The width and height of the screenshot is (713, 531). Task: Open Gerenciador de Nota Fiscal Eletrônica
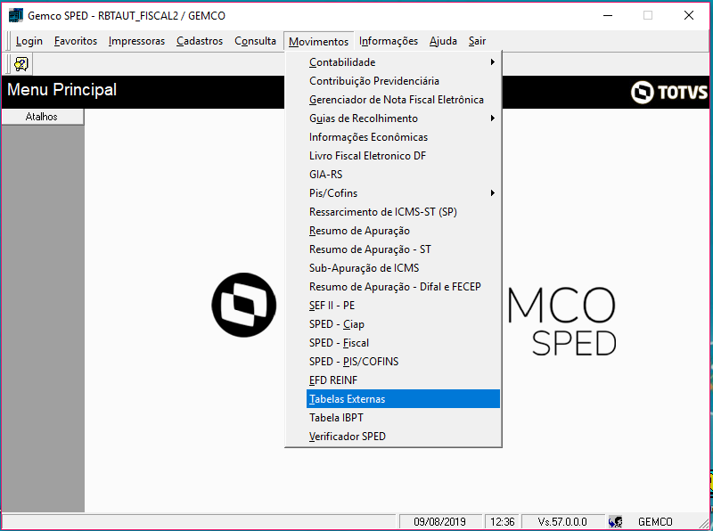(x=403, y=100)
